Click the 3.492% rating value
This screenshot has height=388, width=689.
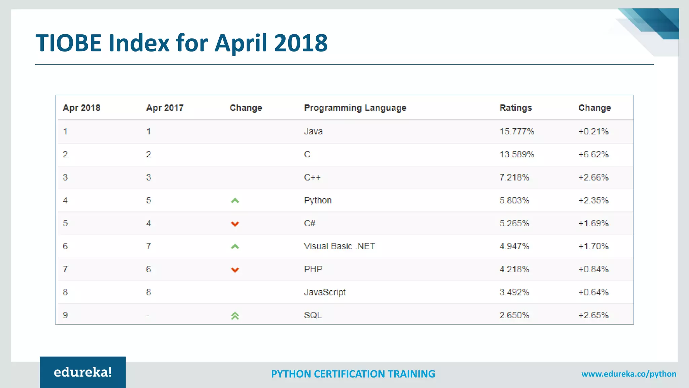514,292
